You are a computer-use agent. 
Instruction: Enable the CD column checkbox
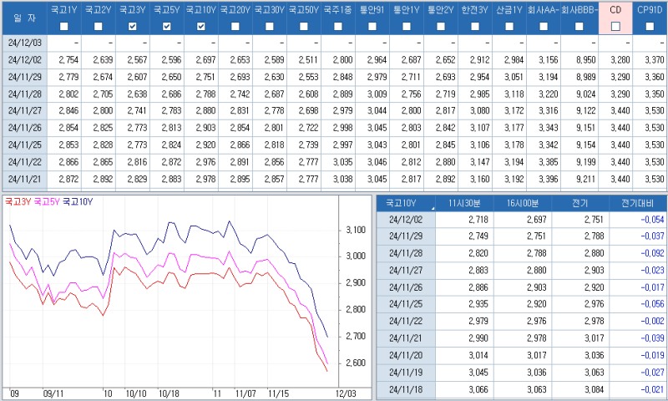click(x=615, y=27)
